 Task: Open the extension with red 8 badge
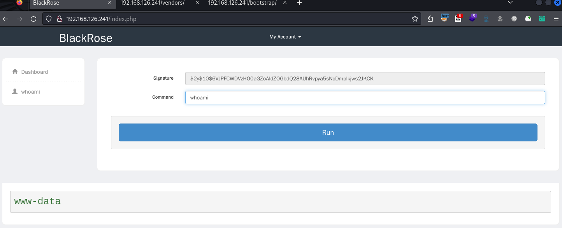click(458, 18)
